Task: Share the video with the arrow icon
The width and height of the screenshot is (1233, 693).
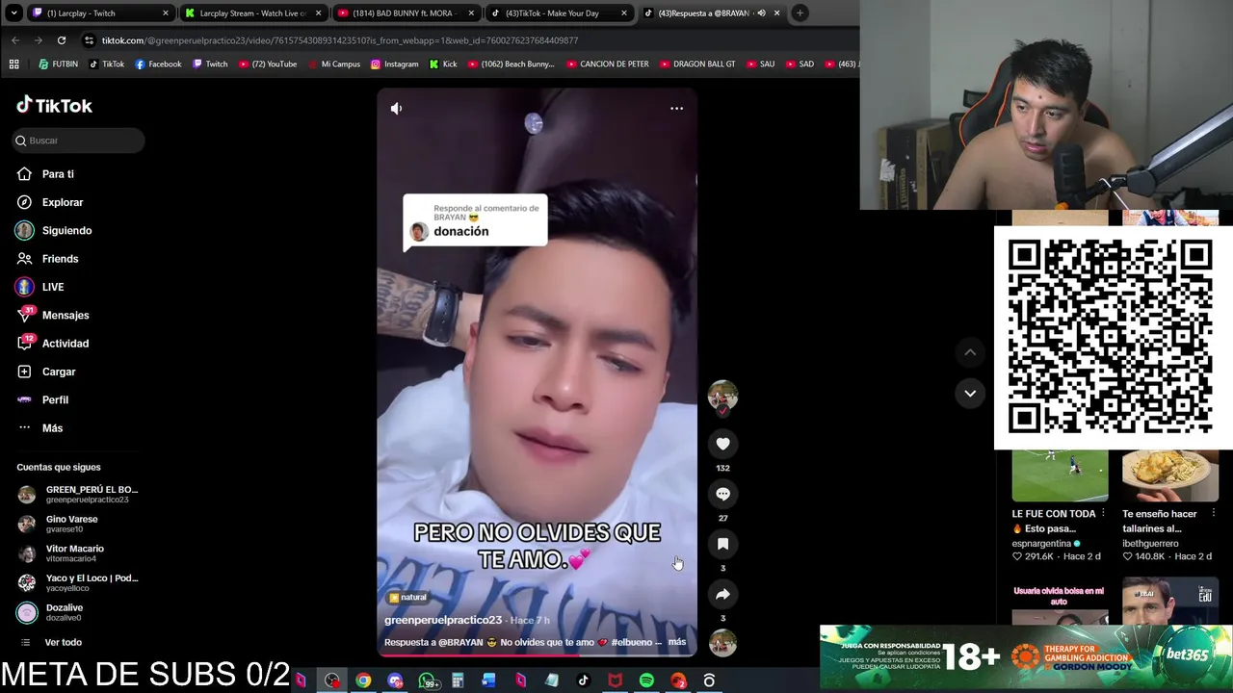Action: (722, 594)
